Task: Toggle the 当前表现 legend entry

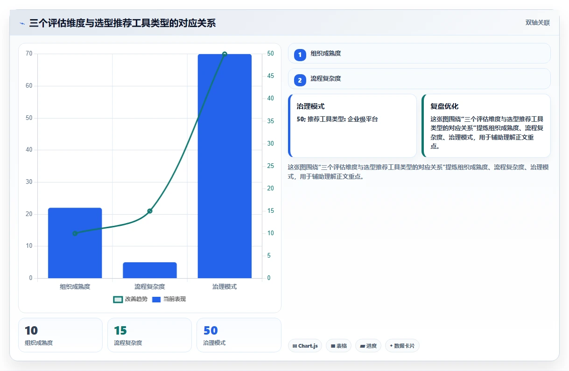Action: [x=169, y=299]
